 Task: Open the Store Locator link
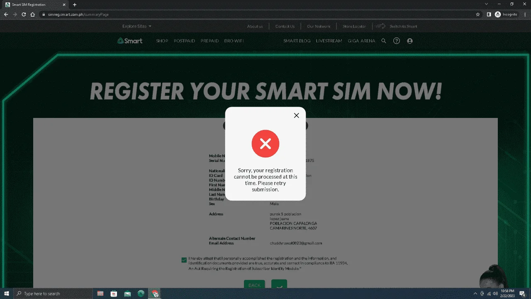point(354,26)
